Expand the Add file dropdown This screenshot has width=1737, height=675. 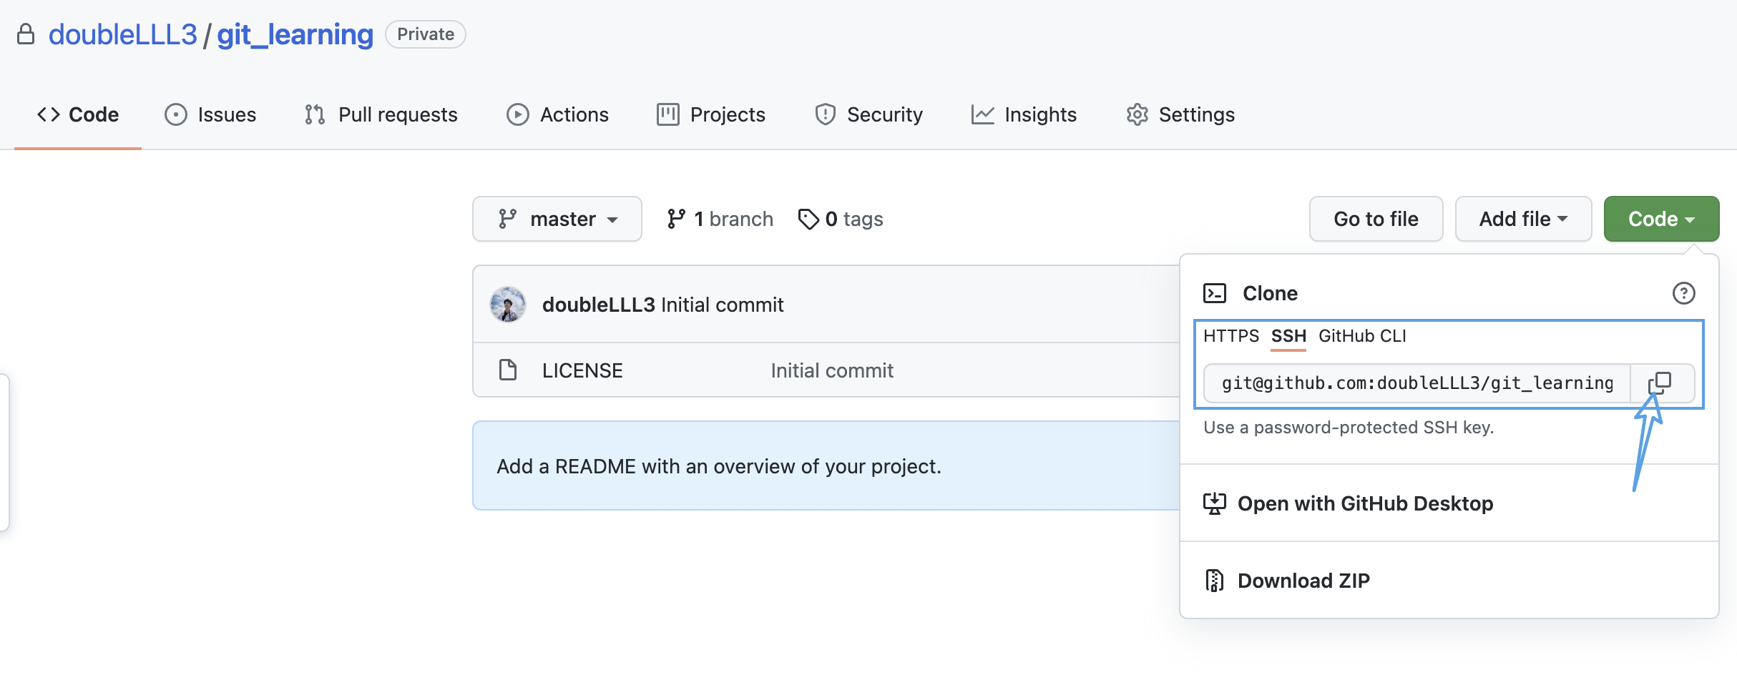1523,219
